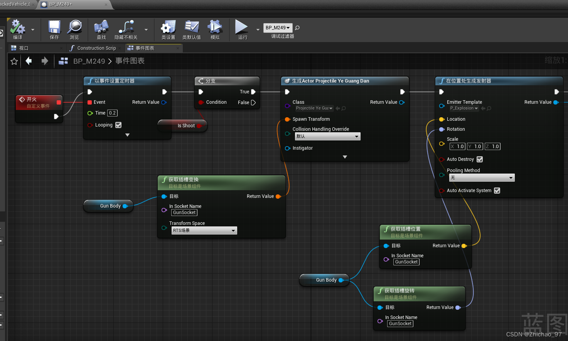Image resolution: width=568 pixels, height=341 pixels.
Task: Click the red delegate pin of 开火 event
Action: tap(59, 102)
